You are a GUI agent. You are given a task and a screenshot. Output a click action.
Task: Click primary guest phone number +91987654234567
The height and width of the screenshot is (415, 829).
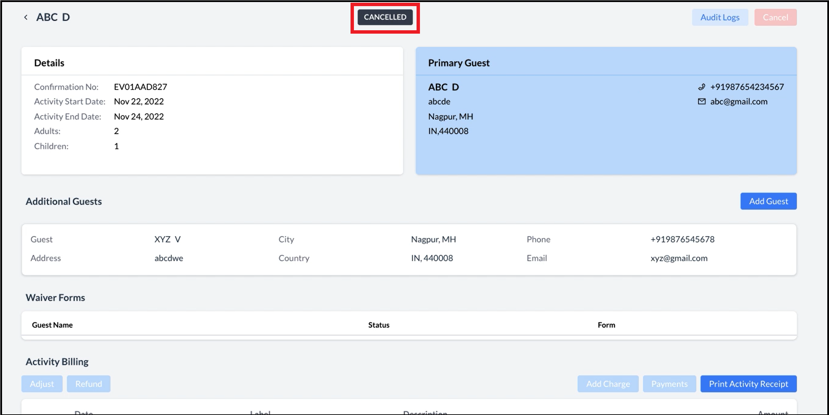747,87
